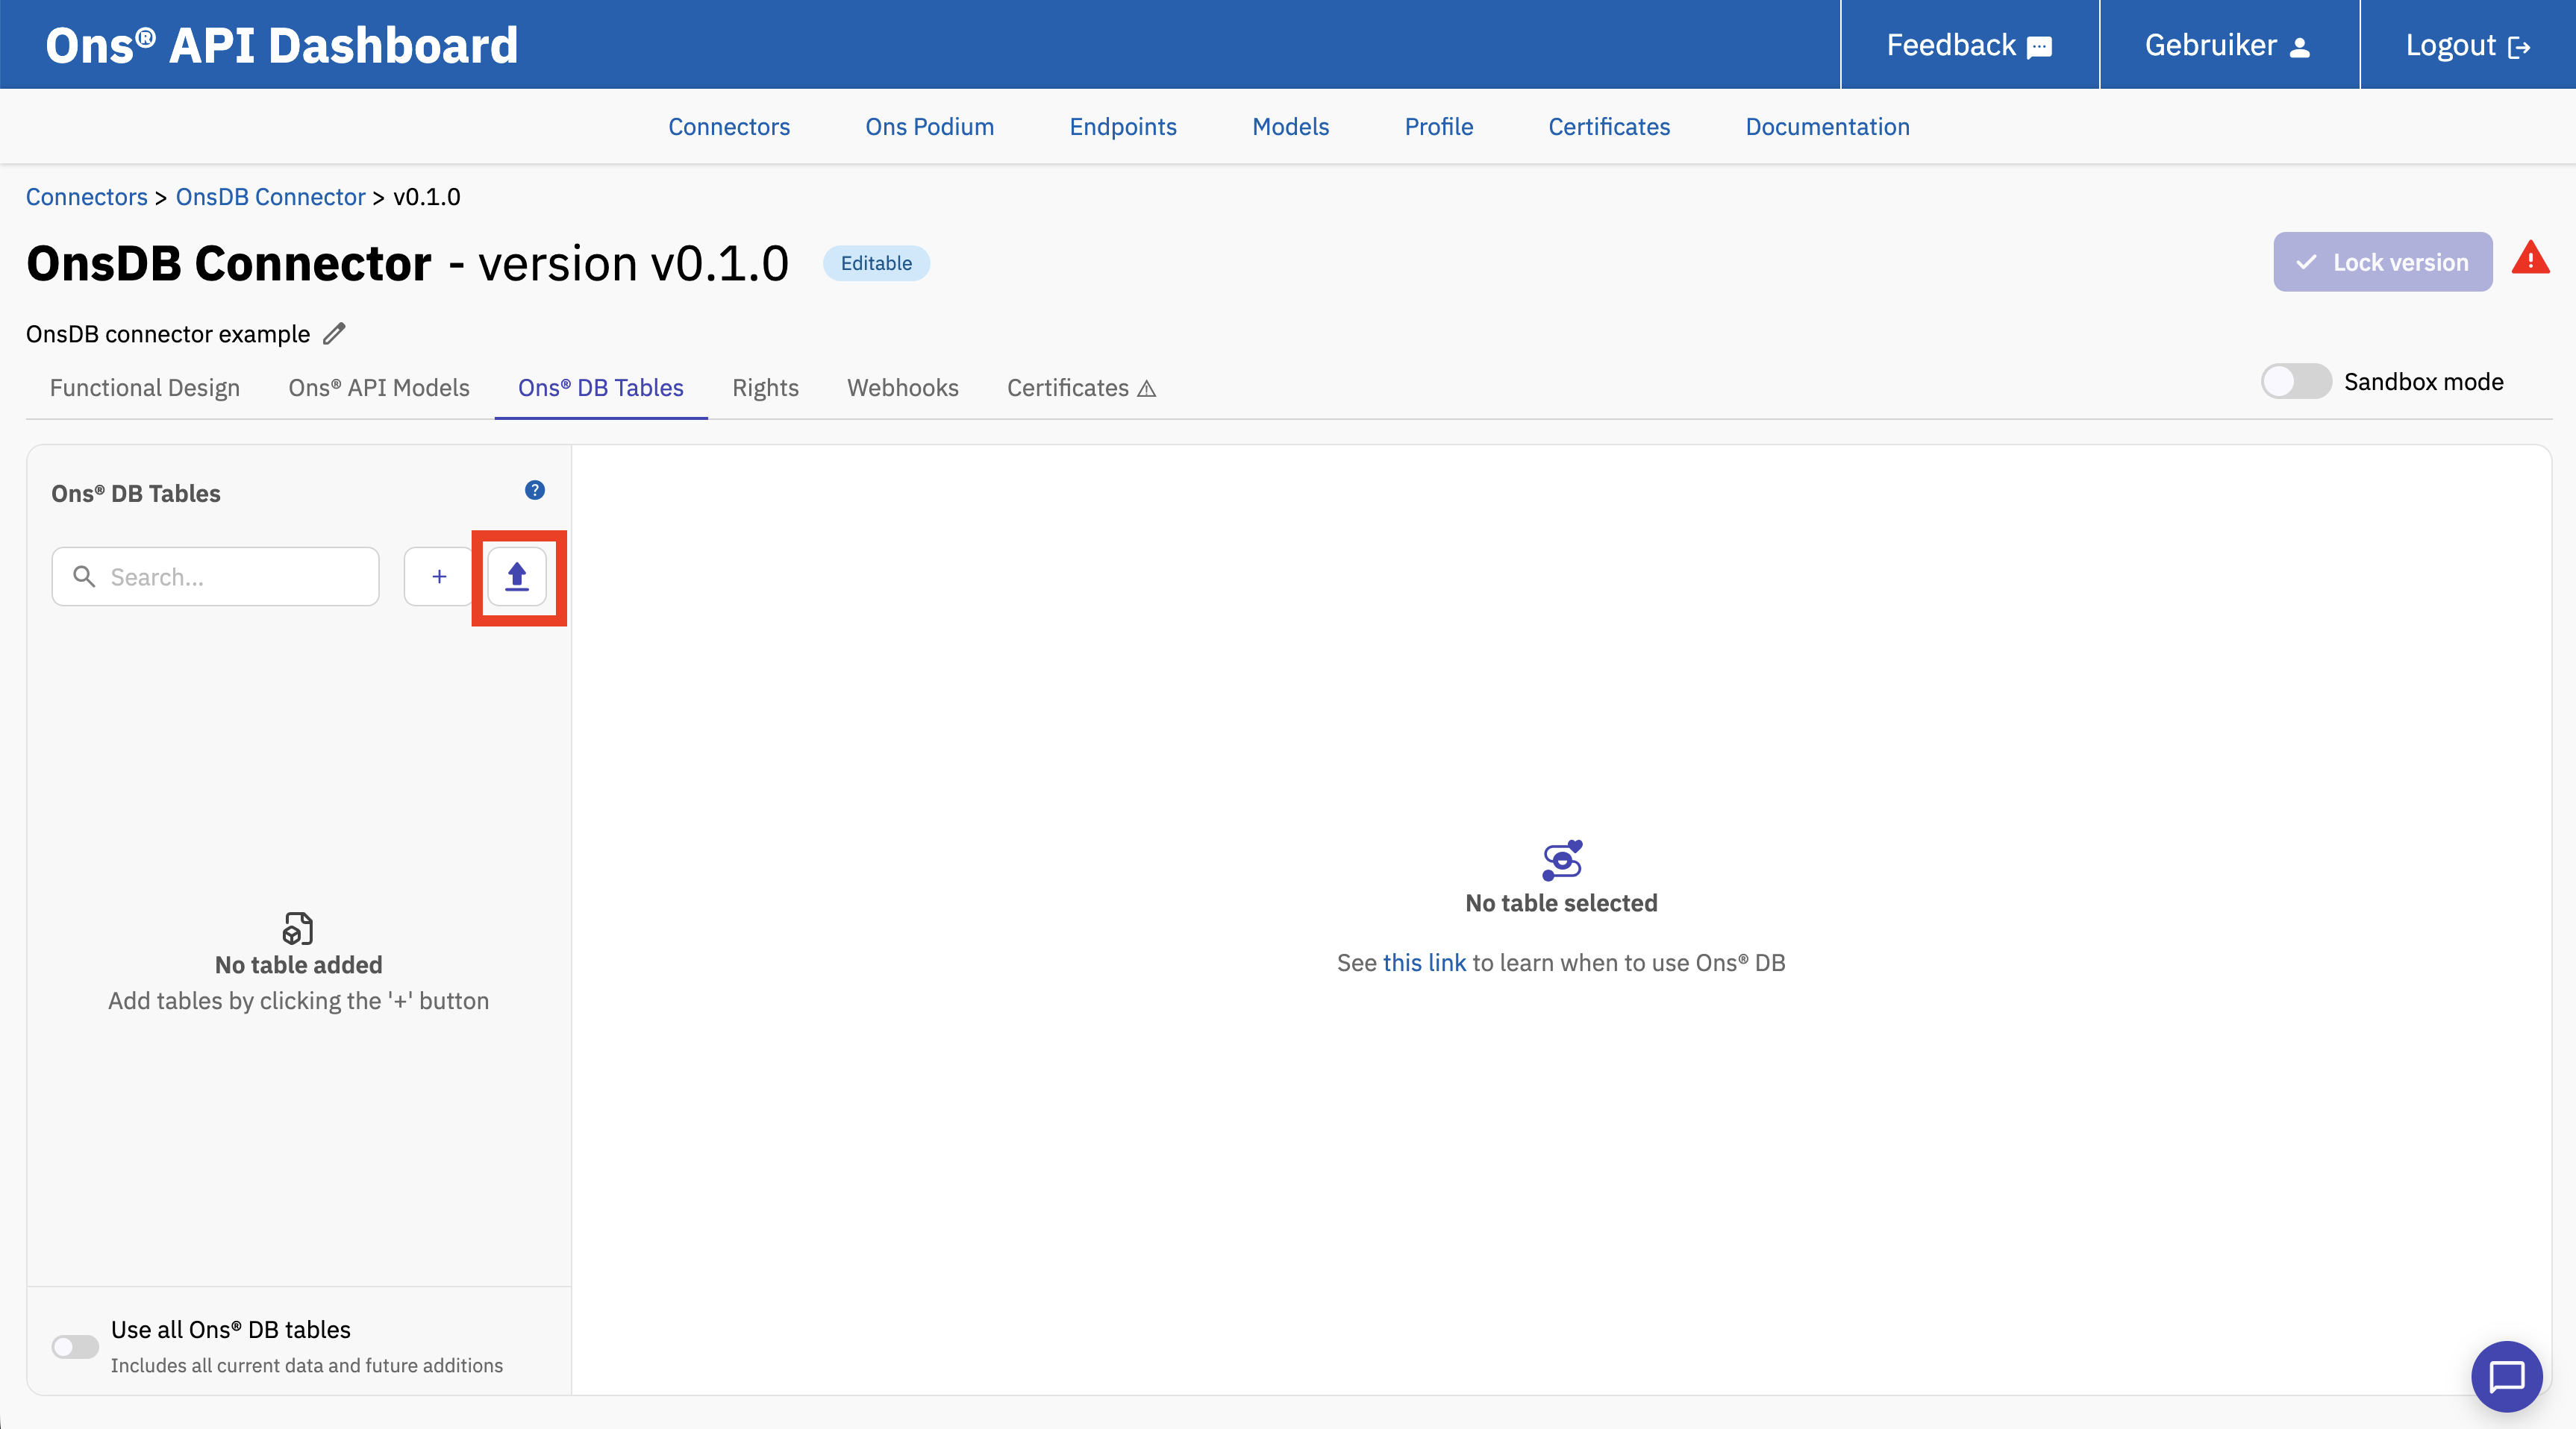Enable Use all Ons DB tables switch

(75, 1347)
